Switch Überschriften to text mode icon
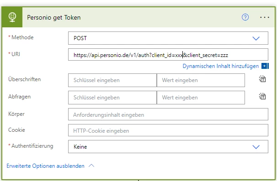The height and width of the screenshot is (181, 277). [262, 79]
